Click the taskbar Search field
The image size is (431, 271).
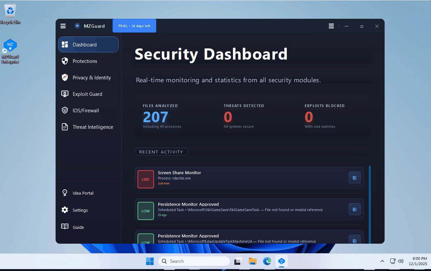point(194,261)
